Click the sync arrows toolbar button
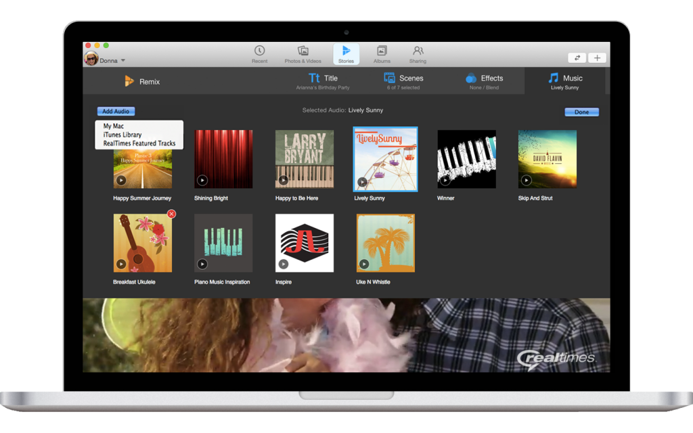The width and height of the screenshot is (693, 433). coord(577,58)
